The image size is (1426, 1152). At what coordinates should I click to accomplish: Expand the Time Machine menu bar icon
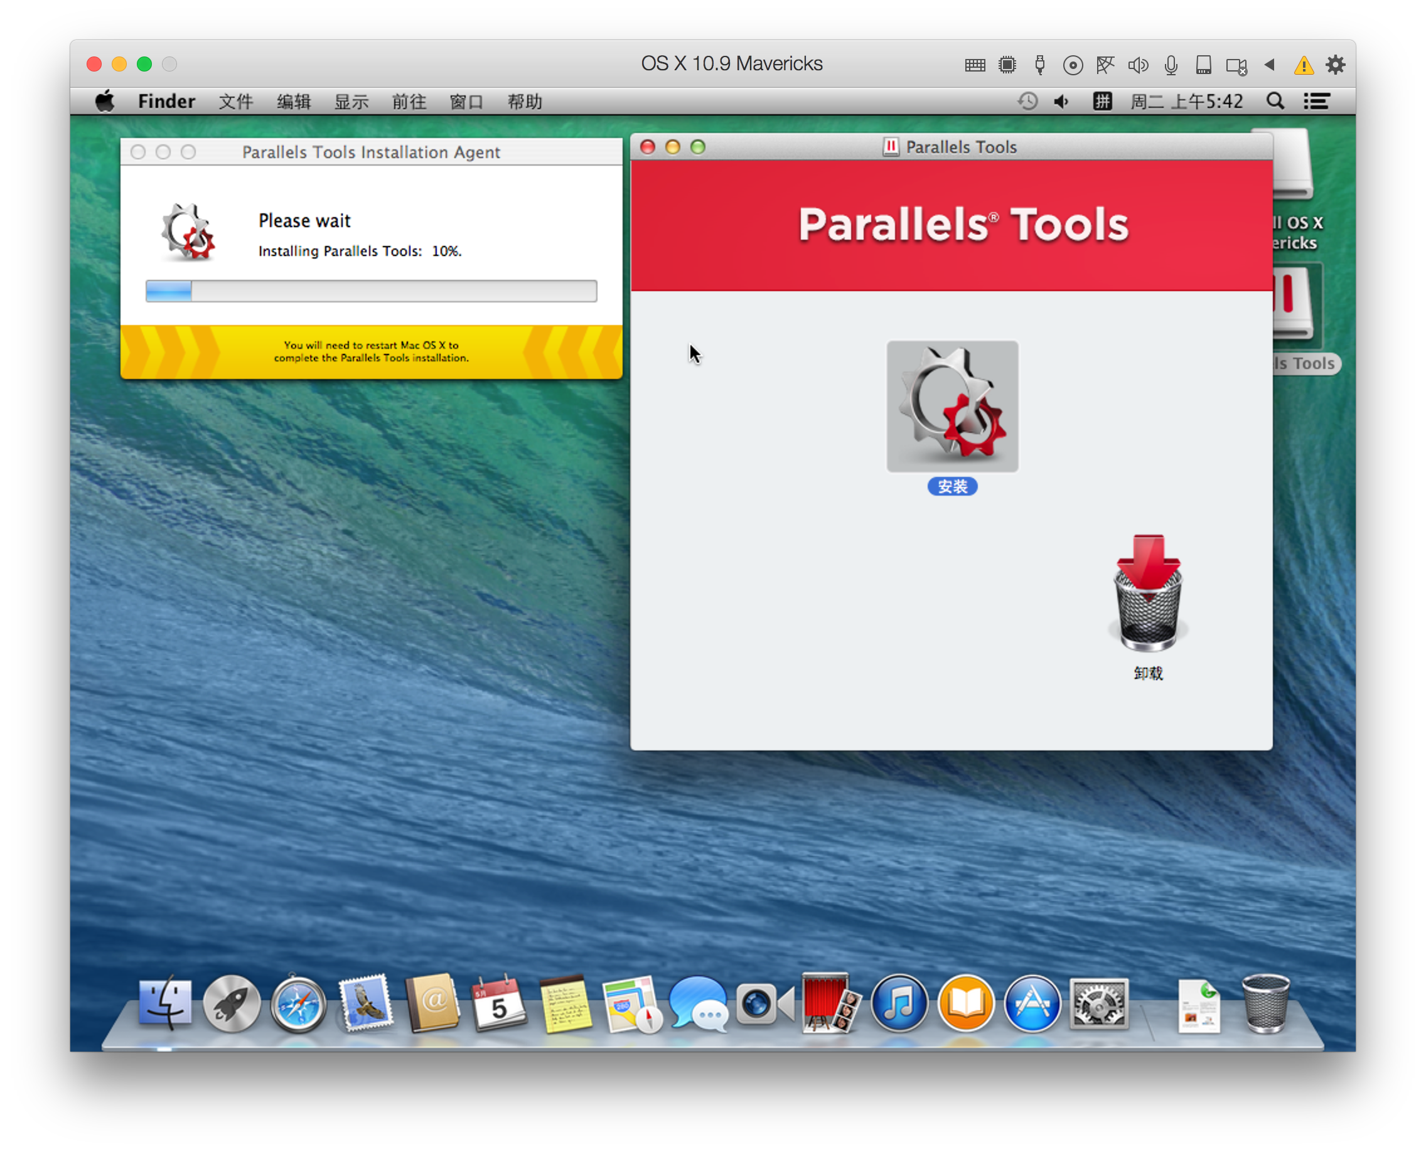1027,102
